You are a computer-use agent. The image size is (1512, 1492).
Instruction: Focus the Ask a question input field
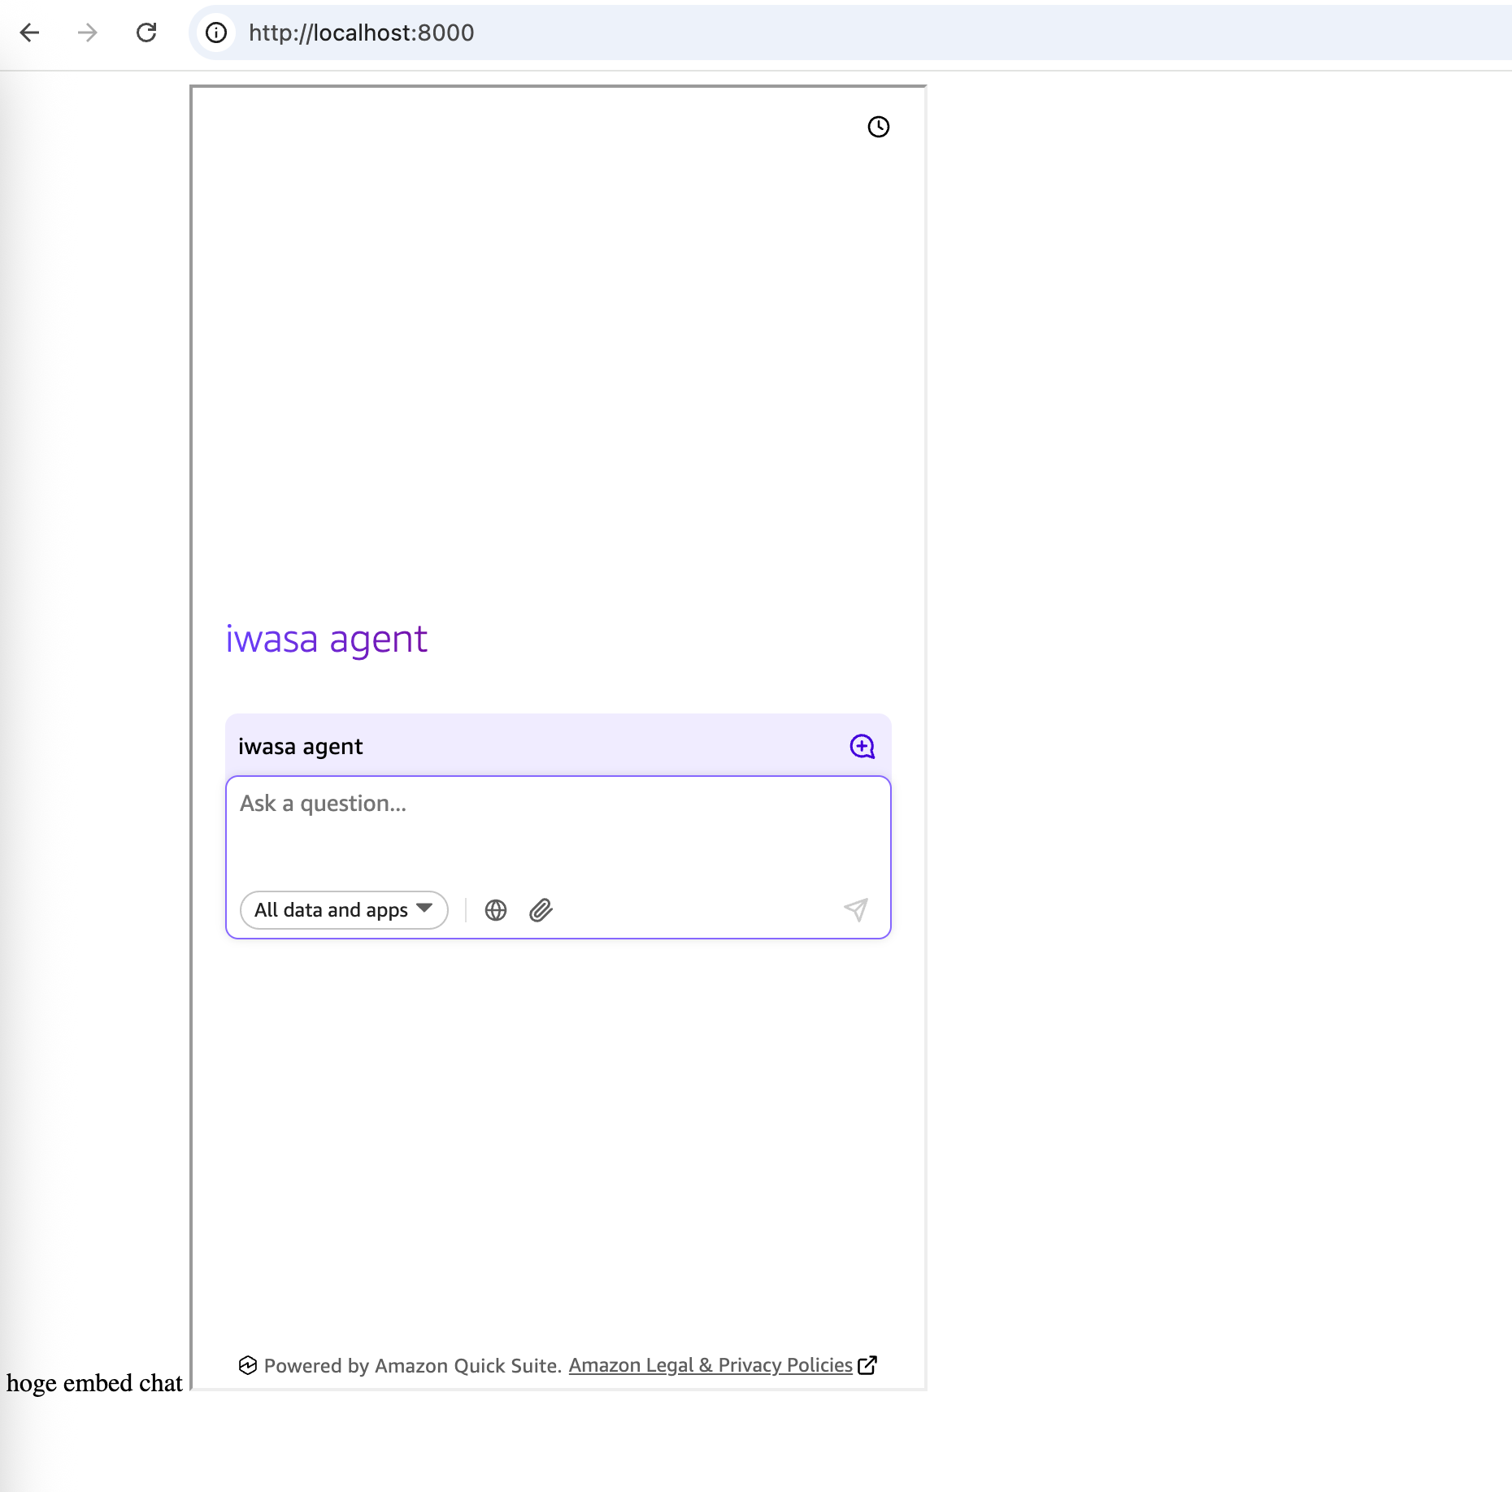[x=558, y=829]
